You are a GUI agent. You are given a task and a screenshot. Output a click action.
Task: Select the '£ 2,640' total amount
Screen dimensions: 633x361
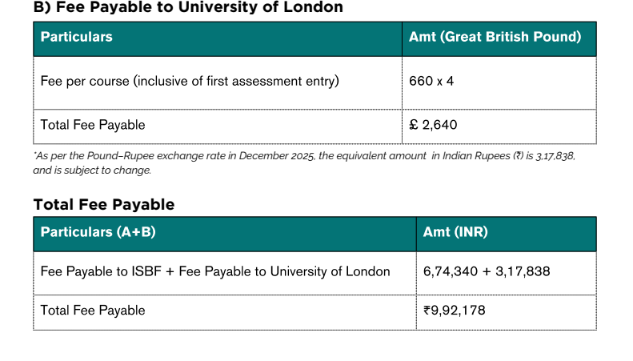433,125
